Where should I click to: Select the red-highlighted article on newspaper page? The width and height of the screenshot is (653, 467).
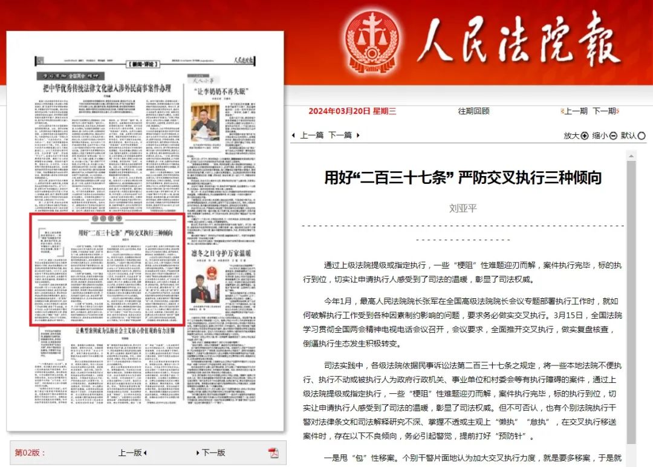(108, 269)
